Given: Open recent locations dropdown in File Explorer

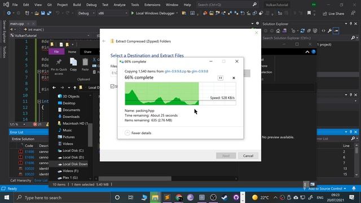Looking at the screenshot, I should (69, 88).
